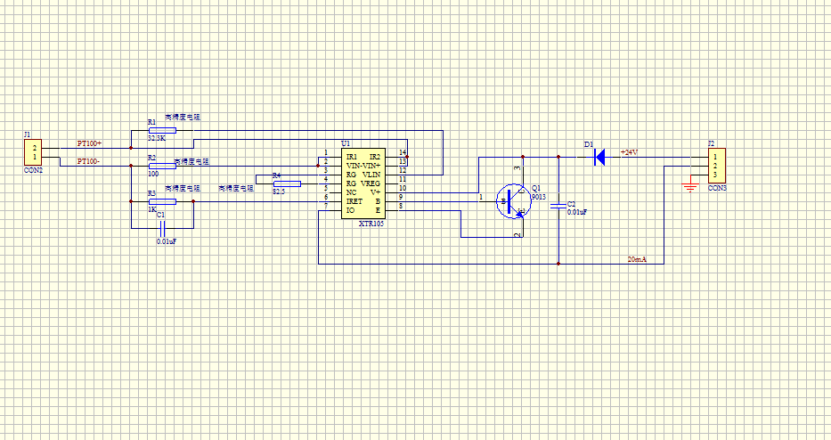The width and height of the screenshot is (831, 440).
Task: Click the 100 value under R2
Action: 152,174
